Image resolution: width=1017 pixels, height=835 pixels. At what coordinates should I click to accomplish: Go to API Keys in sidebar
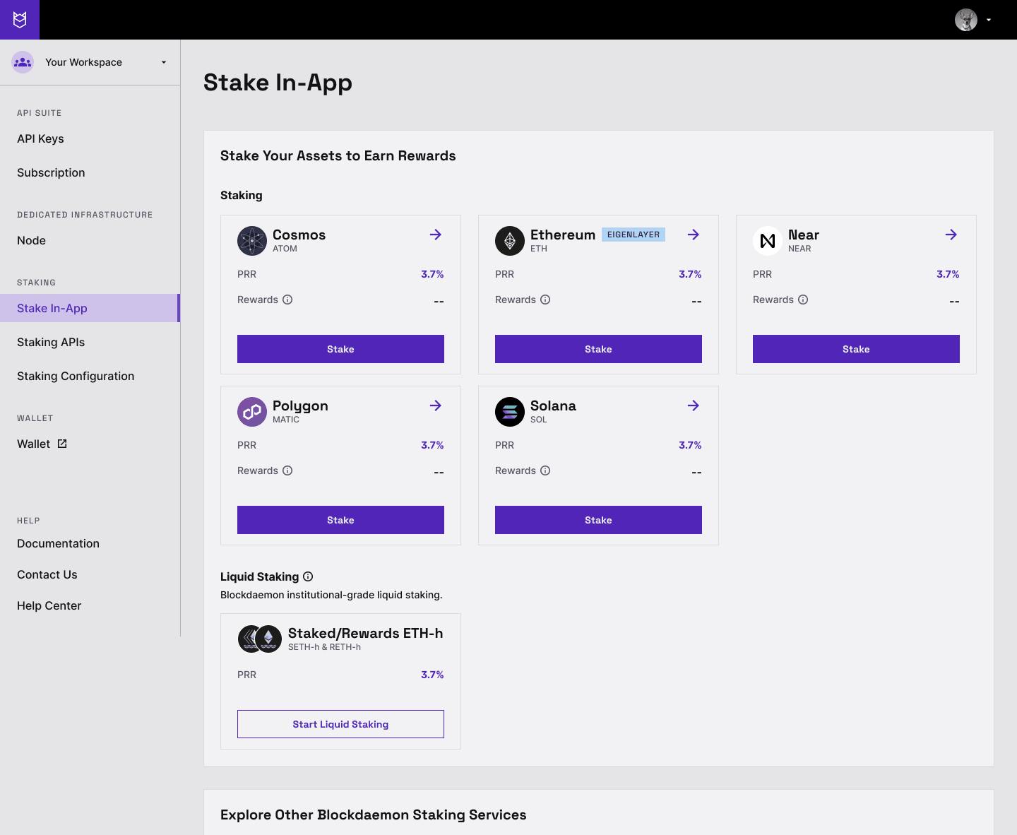click(x=40, y=138)
